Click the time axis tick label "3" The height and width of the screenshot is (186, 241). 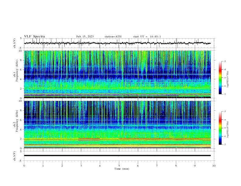coord(81,166)
